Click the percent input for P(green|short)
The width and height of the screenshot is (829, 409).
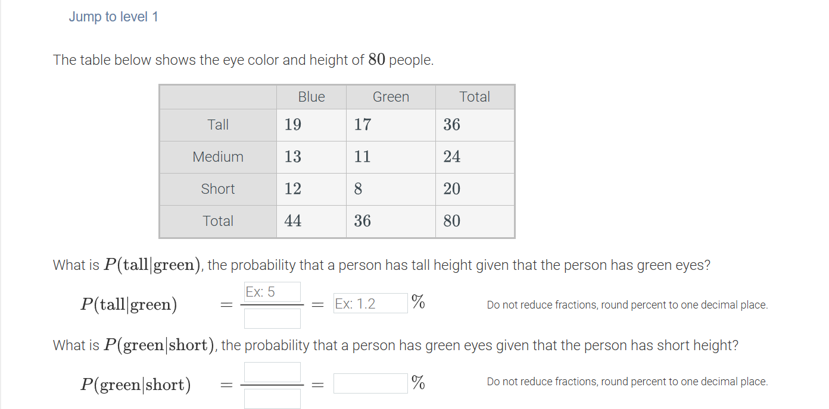coord(369,382)
